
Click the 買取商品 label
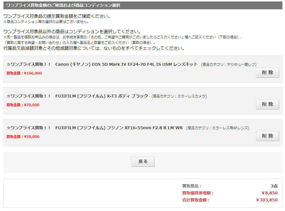point(192,186)
